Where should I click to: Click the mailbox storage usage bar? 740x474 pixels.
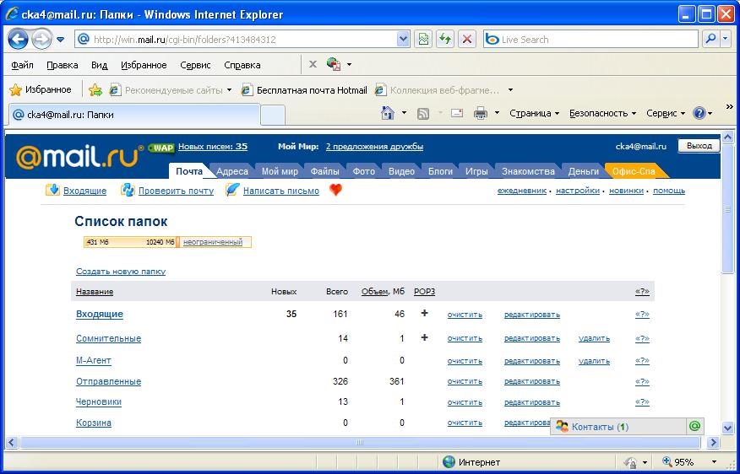click(167, 242)
